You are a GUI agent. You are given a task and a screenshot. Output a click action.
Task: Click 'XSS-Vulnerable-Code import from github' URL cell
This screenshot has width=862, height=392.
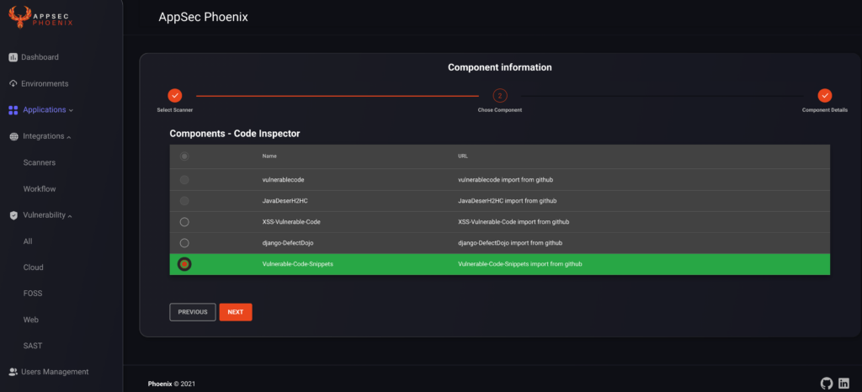point(513,222)
